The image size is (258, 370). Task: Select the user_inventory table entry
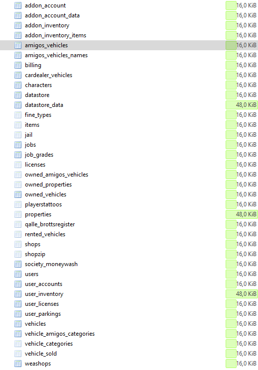(x=44, y=294)
